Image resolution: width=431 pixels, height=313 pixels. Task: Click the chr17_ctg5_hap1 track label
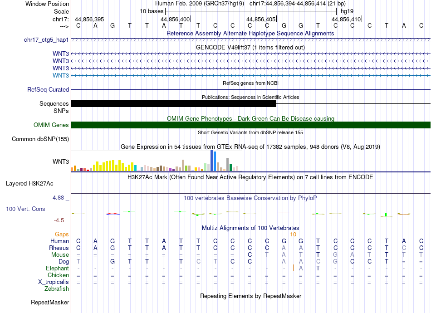(46, 40)
